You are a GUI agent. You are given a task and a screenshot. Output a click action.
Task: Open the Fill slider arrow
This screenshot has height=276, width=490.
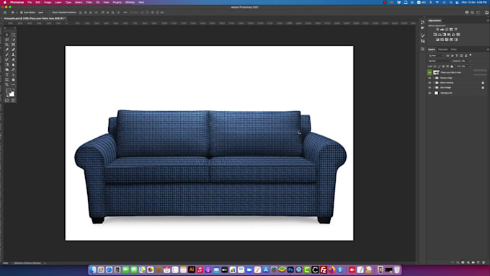click(470, 66)
